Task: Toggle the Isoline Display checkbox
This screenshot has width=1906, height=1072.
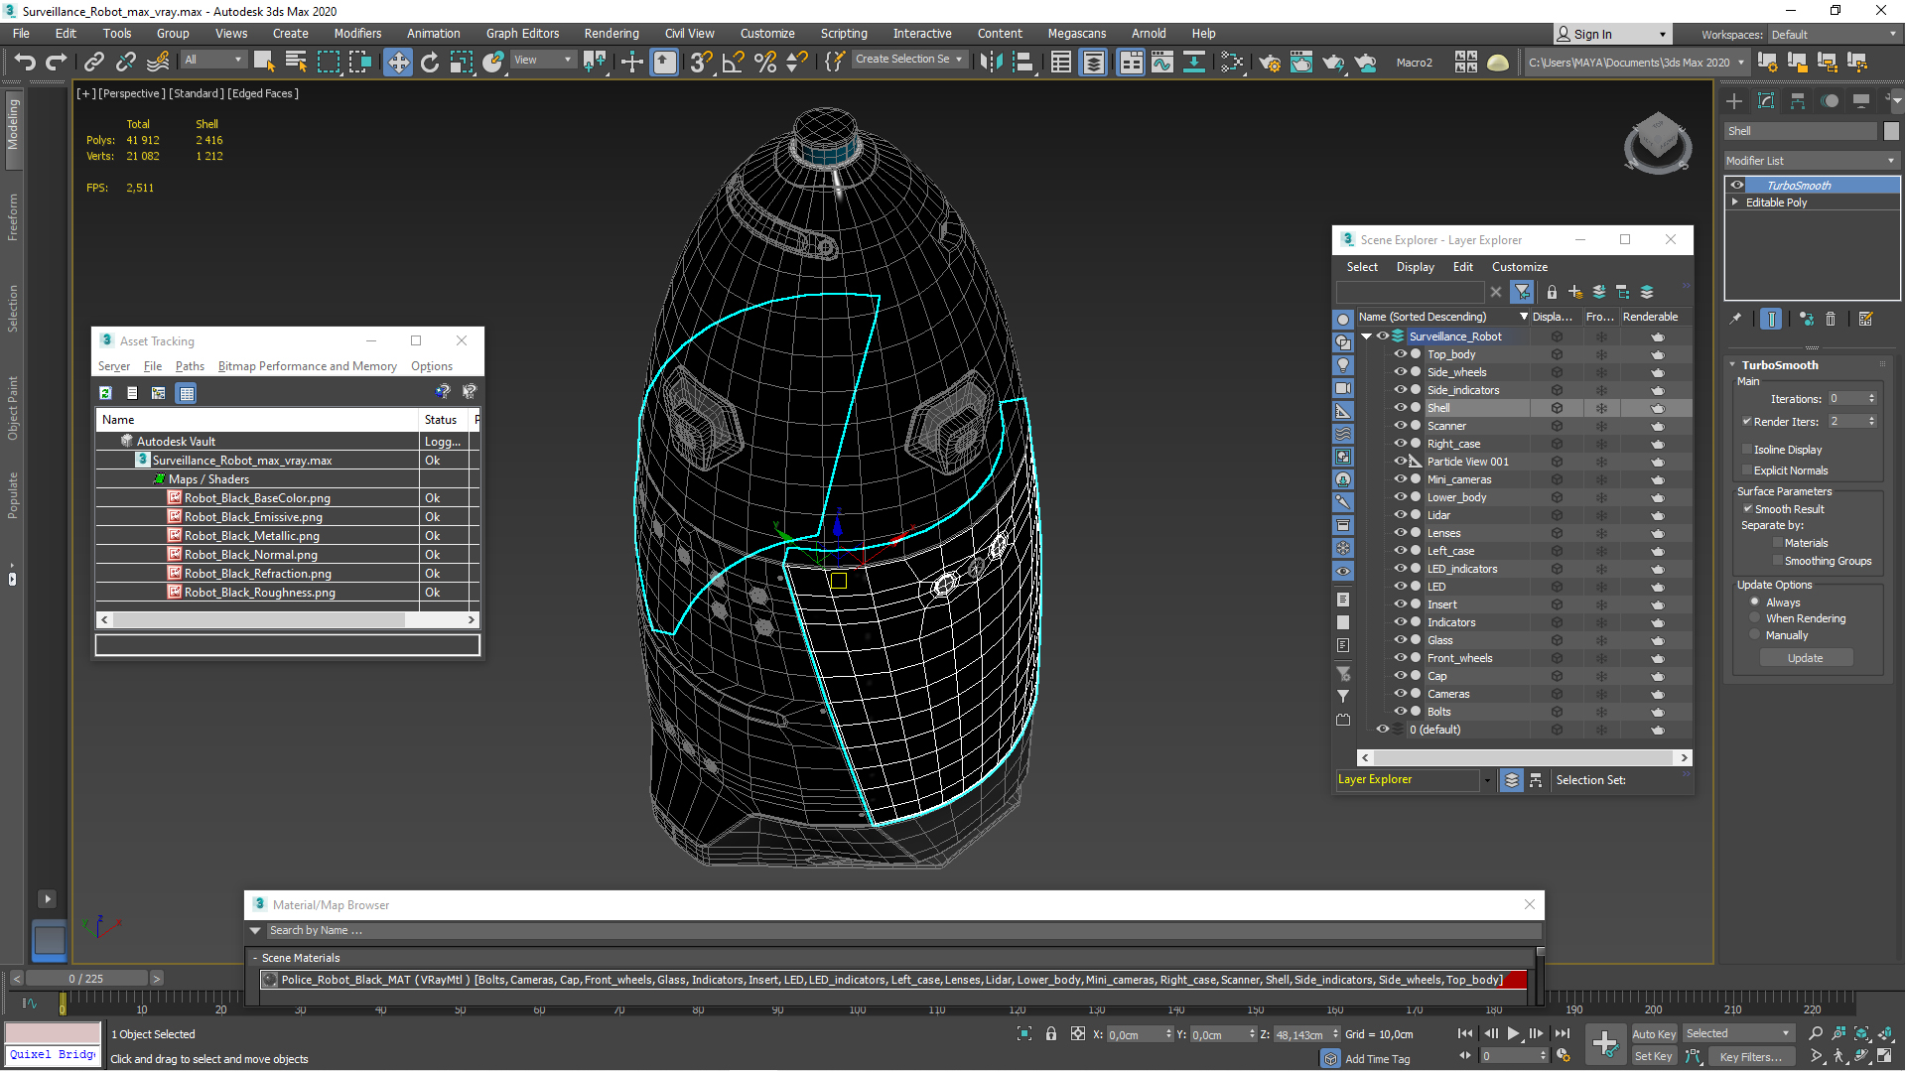Action: pyautogui.click(x=1747, y=450)
